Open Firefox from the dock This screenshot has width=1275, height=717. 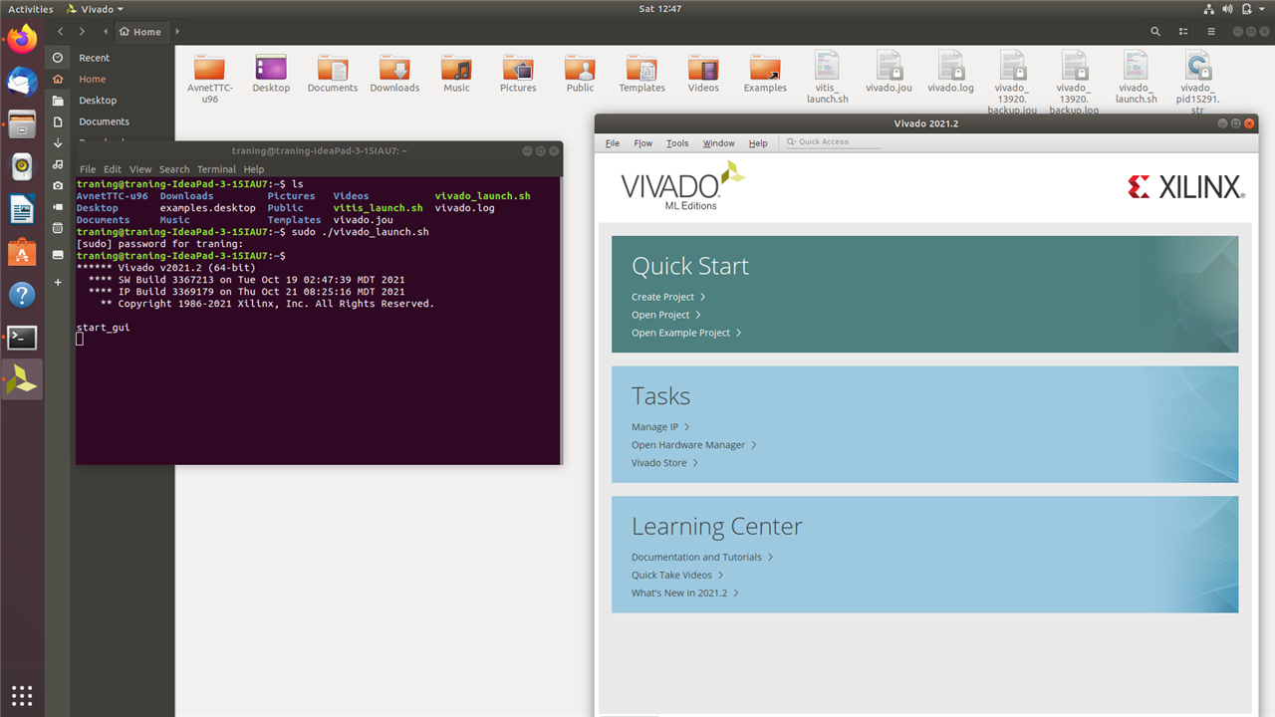point(22,40)
